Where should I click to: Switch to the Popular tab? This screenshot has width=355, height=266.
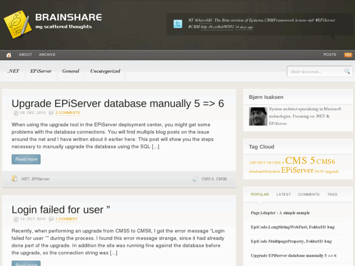coord(260,194)
